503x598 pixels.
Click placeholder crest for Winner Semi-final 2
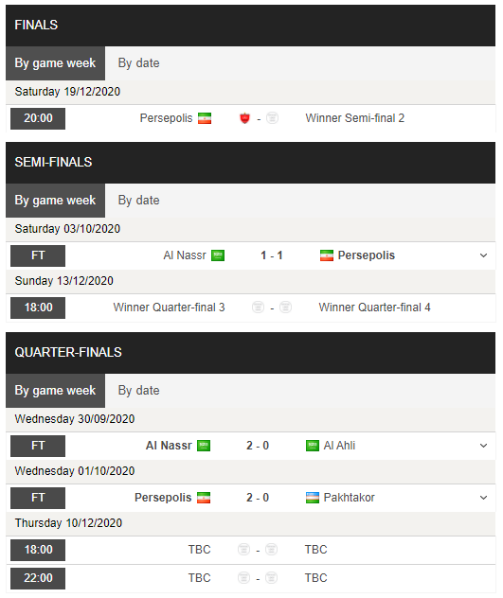pyautogui.click(x=272, y=118)
